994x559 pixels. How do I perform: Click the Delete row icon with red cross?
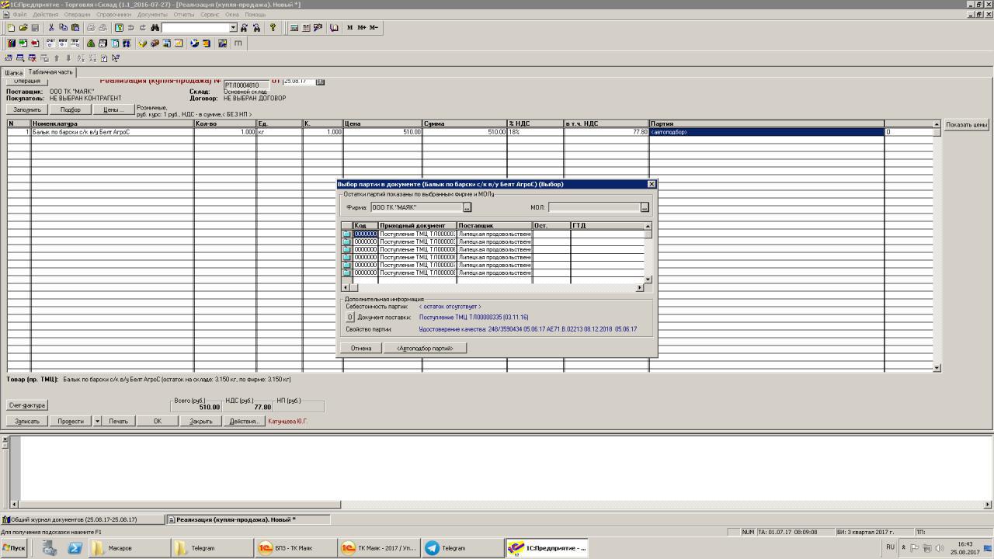32,58
